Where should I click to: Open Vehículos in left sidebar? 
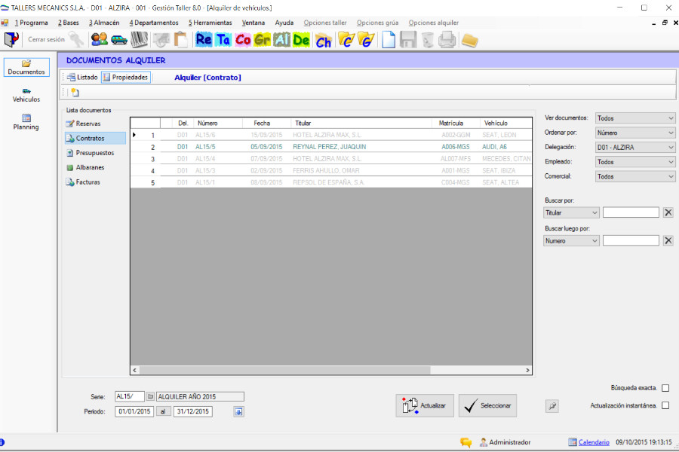(x=26, y=95)
